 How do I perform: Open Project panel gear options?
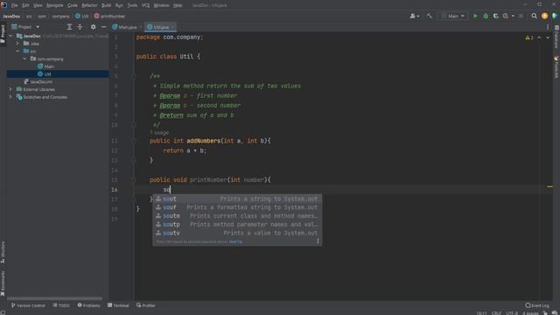tap(93, 27)
